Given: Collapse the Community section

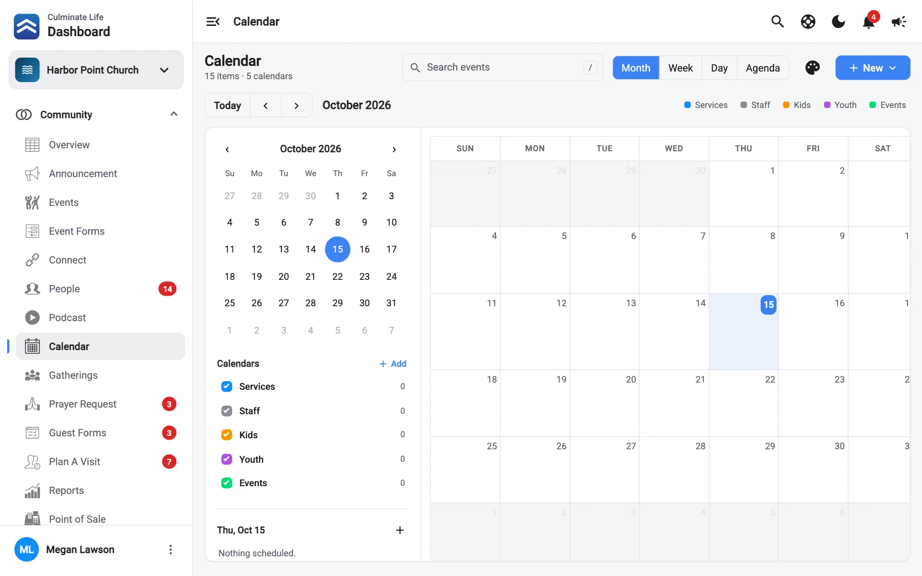Looking at the screenshot, I should 174,114.
